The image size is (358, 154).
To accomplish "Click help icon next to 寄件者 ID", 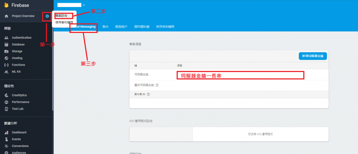I will tap(148, 94).
